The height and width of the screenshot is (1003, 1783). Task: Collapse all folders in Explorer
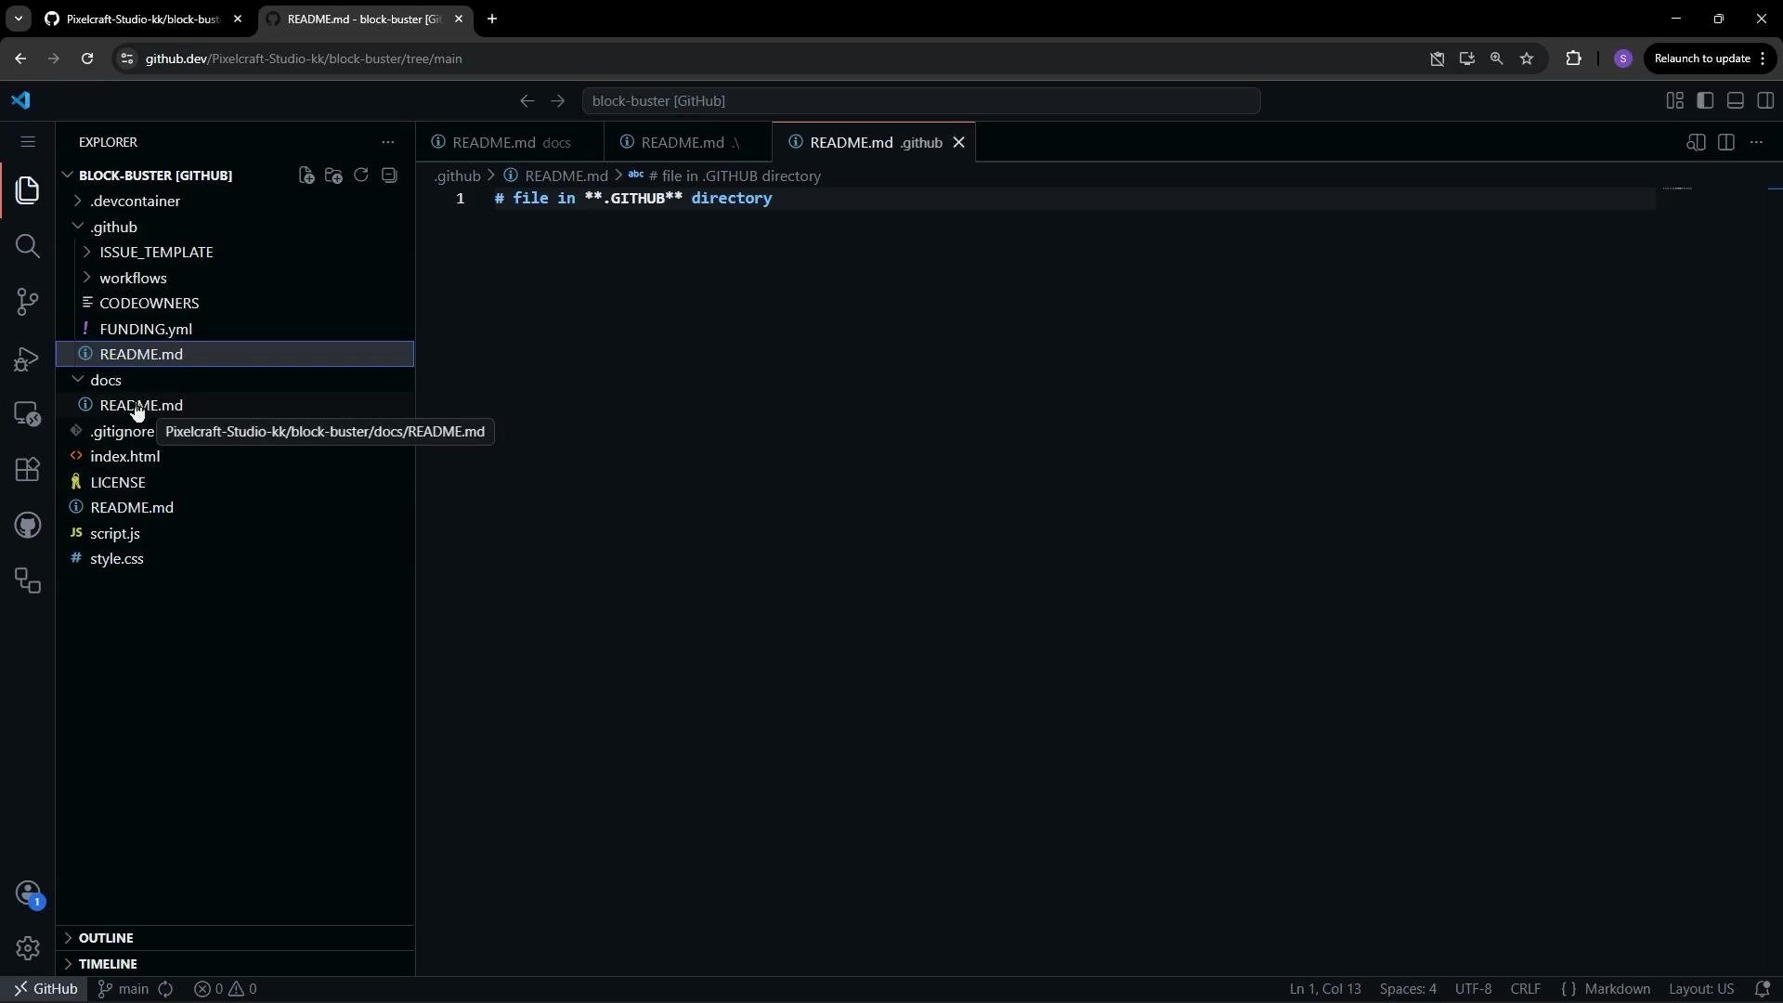tap(389, 176)
